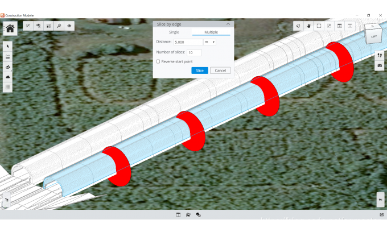Click the light window layout icon
The height and width of the screenshot is (232, 387).
point(350,26)
